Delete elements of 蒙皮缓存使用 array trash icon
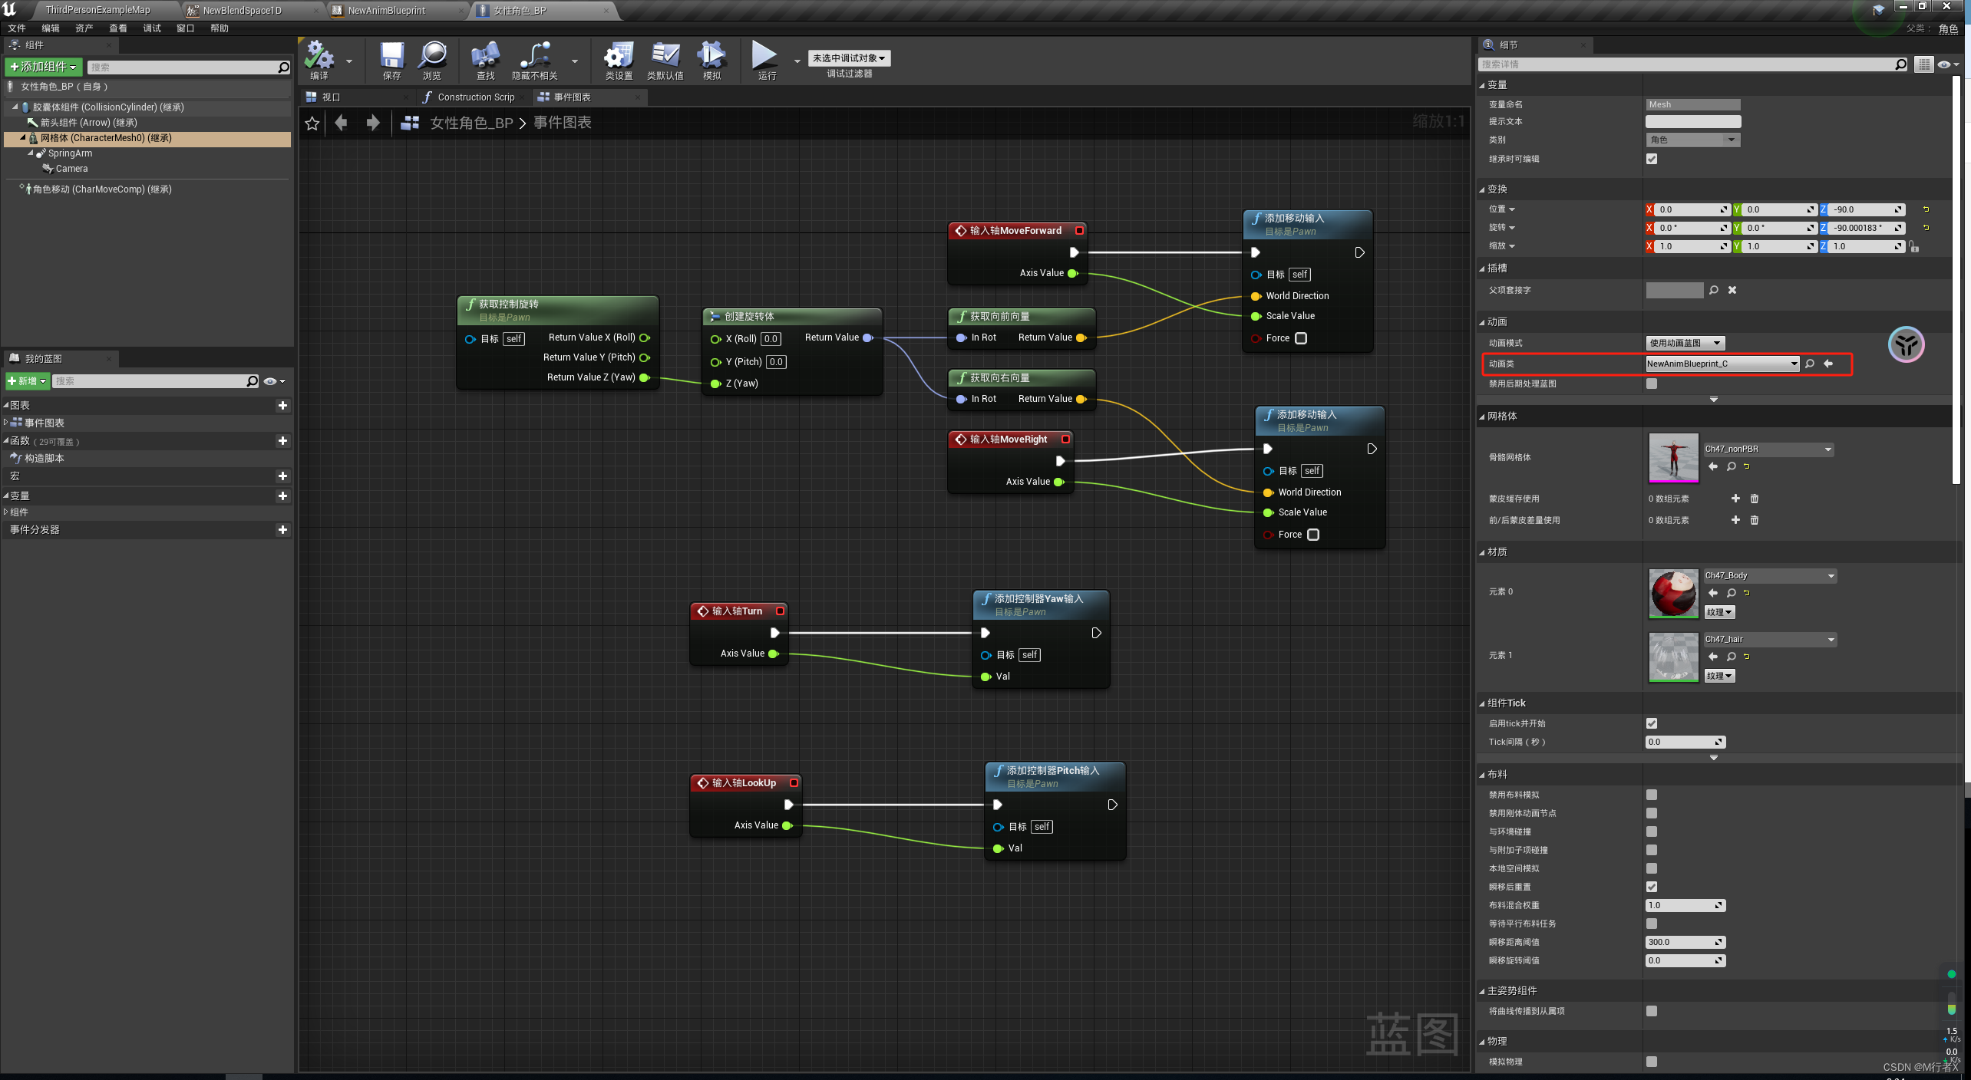This screenshot has width=1971, height=1080. tap(1755, 499)
